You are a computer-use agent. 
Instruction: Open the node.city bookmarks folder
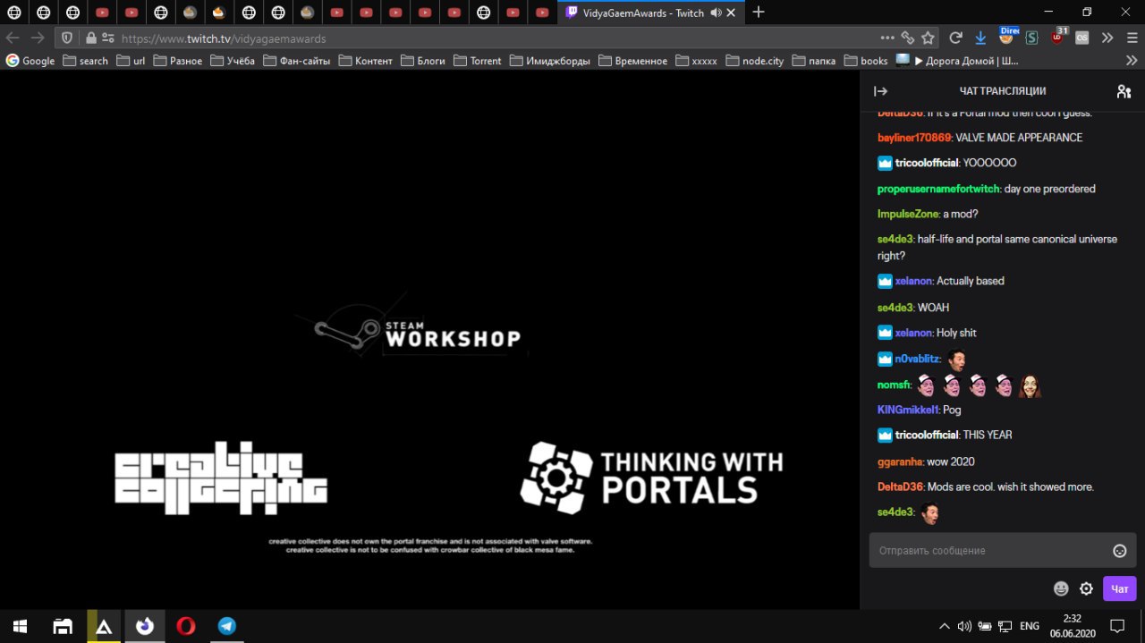(755, 61)
